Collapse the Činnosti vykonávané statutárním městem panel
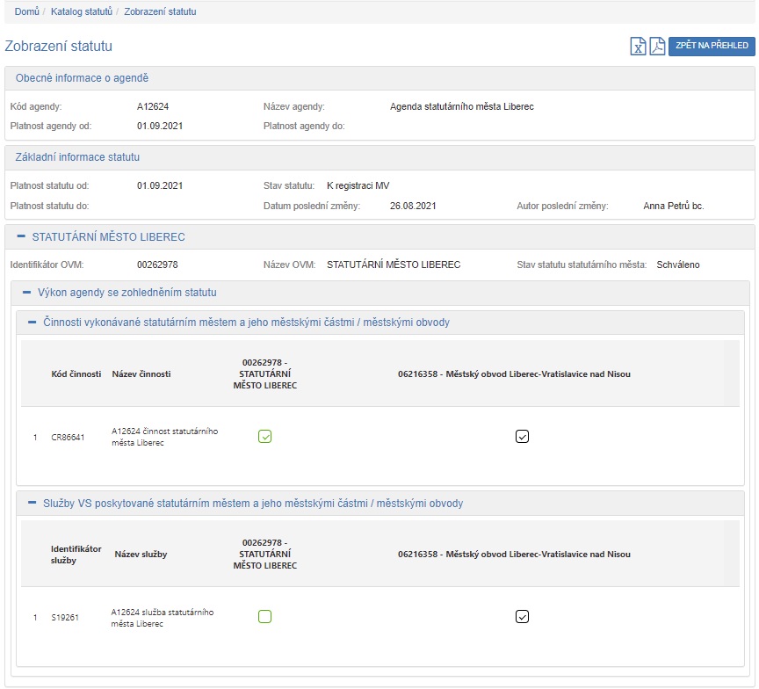Viewport: 759px width, 689px height. click(33, 323)
